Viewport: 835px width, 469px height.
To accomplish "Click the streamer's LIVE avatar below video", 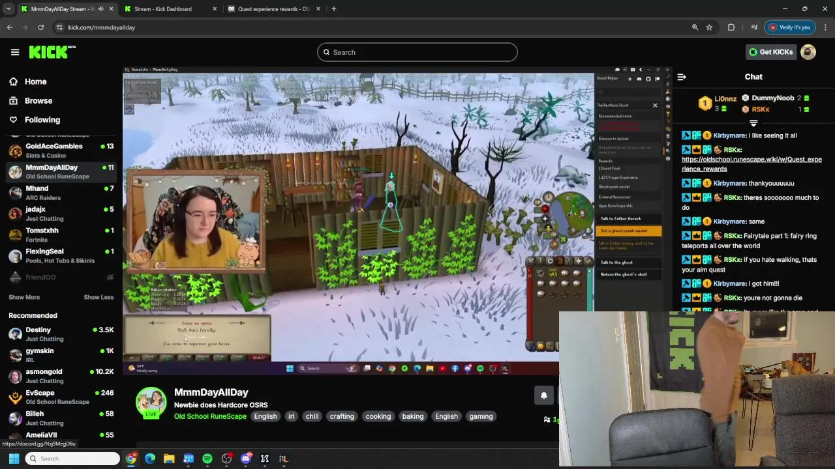I will tap(151, 403).
